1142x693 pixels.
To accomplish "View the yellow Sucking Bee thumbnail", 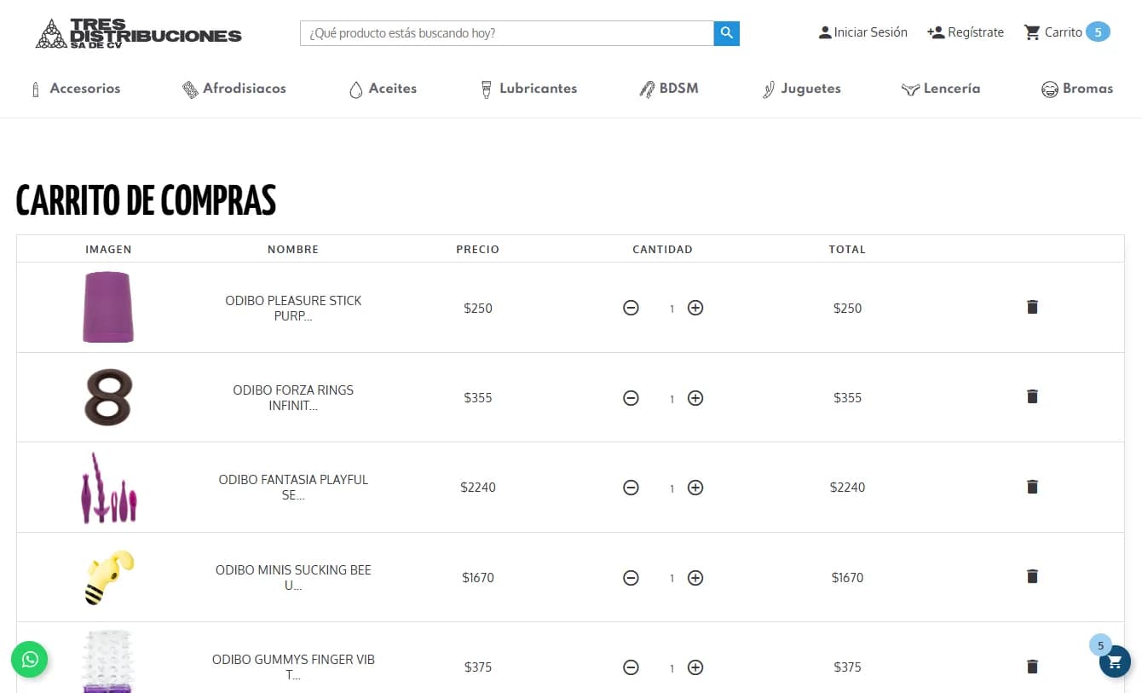I will point(109,577).
